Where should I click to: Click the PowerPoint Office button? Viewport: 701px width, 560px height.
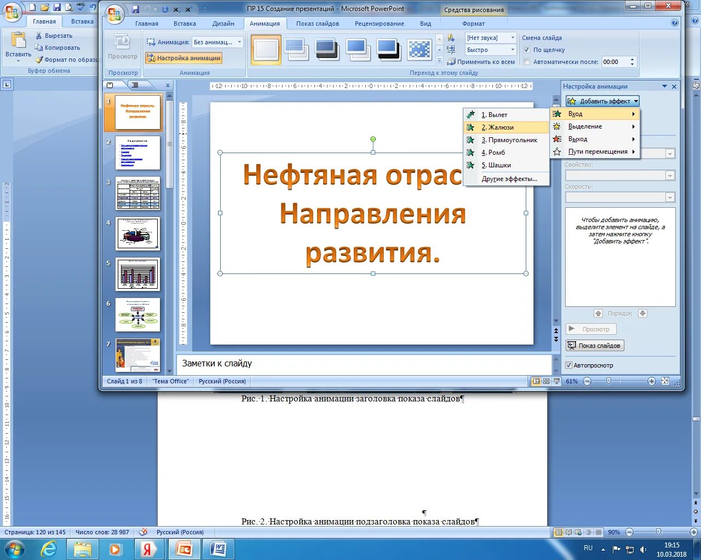(114, 15)
